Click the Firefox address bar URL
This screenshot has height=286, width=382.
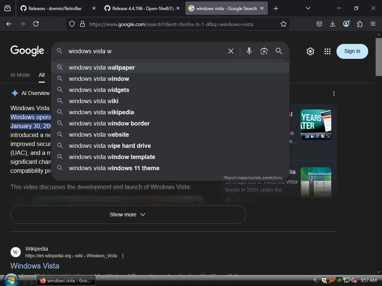coord(171,24)
